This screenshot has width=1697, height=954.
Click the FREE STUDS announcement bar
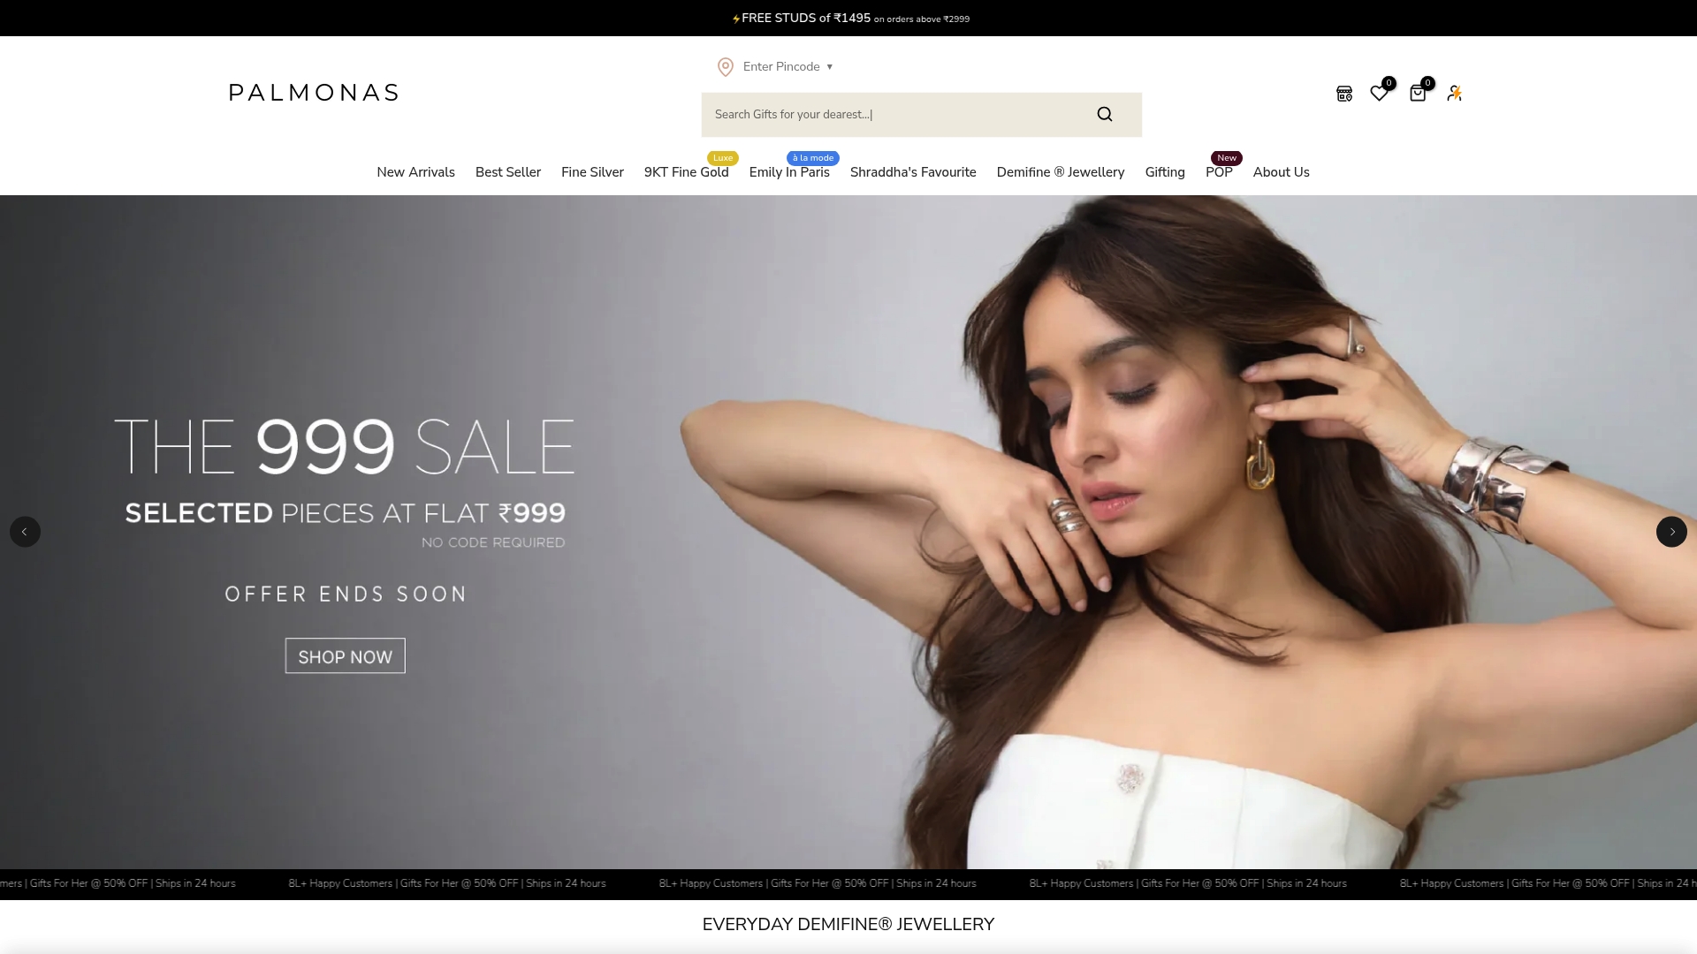pyautogui.click(x=848, y=18)
